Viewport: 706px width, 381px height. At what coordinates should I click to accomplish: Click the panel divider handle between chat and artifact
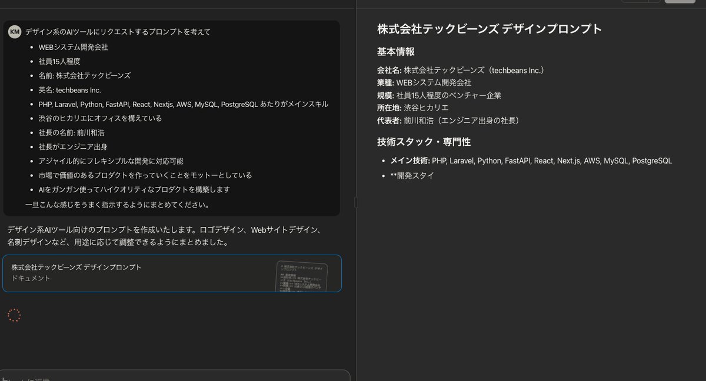pos(355,202)
